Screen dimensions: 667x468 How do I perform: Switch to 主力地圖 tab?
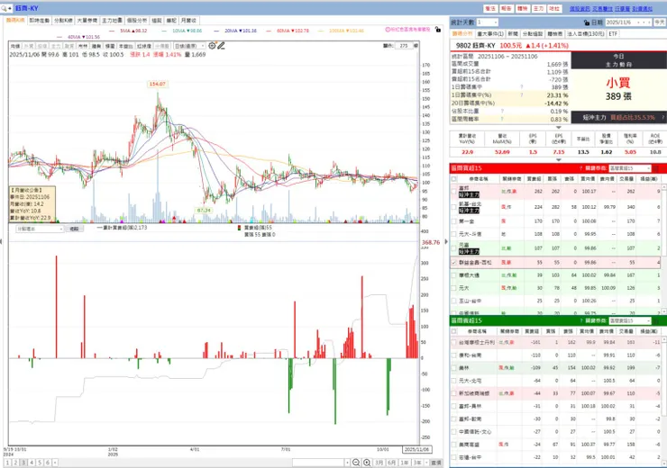pyautogui.click(x=112, y=21)
